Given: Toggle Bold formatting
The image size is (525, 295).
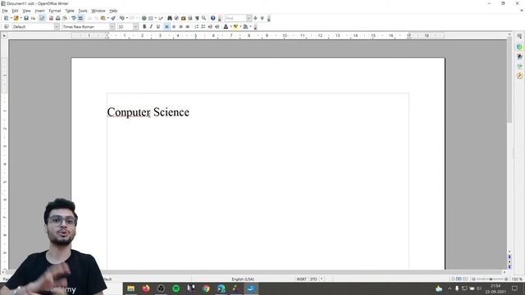Looking at the screenshot, I should (144, 27).
